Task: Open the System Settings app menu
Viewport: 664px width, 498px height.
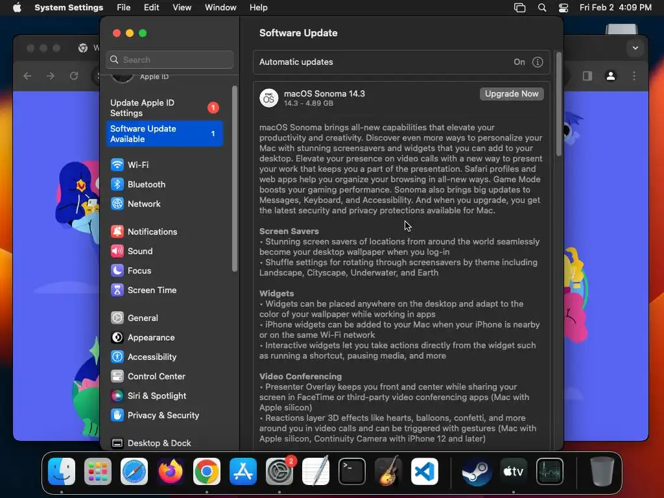Action: coord(69,8)
